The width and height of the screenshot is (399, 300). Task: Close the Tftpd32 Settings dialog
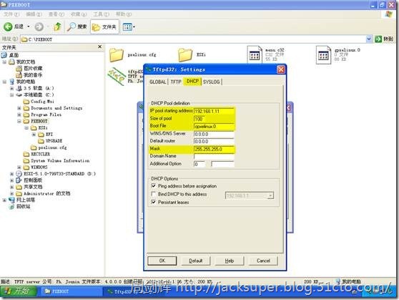click(x=281, y=69)
